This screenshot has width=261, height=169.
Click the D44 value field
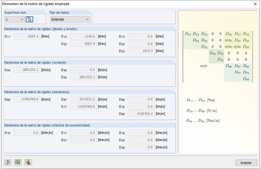click(27, 70)
